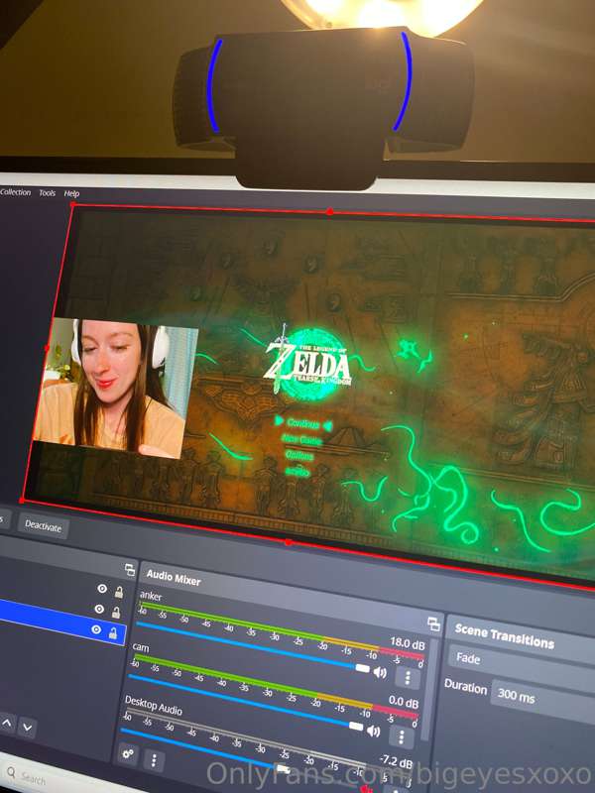
Task: Click the Duration 300 ms field
Action: [x=542, y=701]
